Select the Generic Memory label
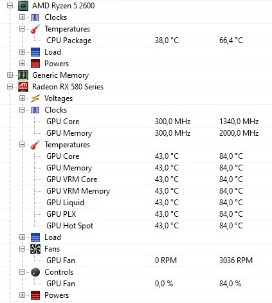This screenshot has width=272, height=303. click(x=60, y=75)
